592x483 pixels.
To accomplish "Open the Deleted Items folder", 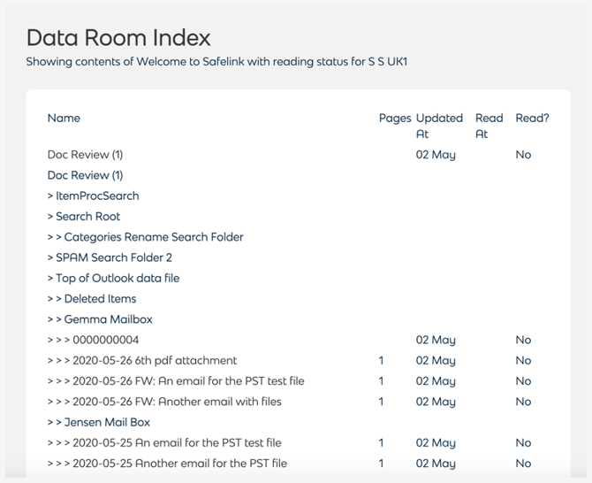I will [x=100, y=299].
